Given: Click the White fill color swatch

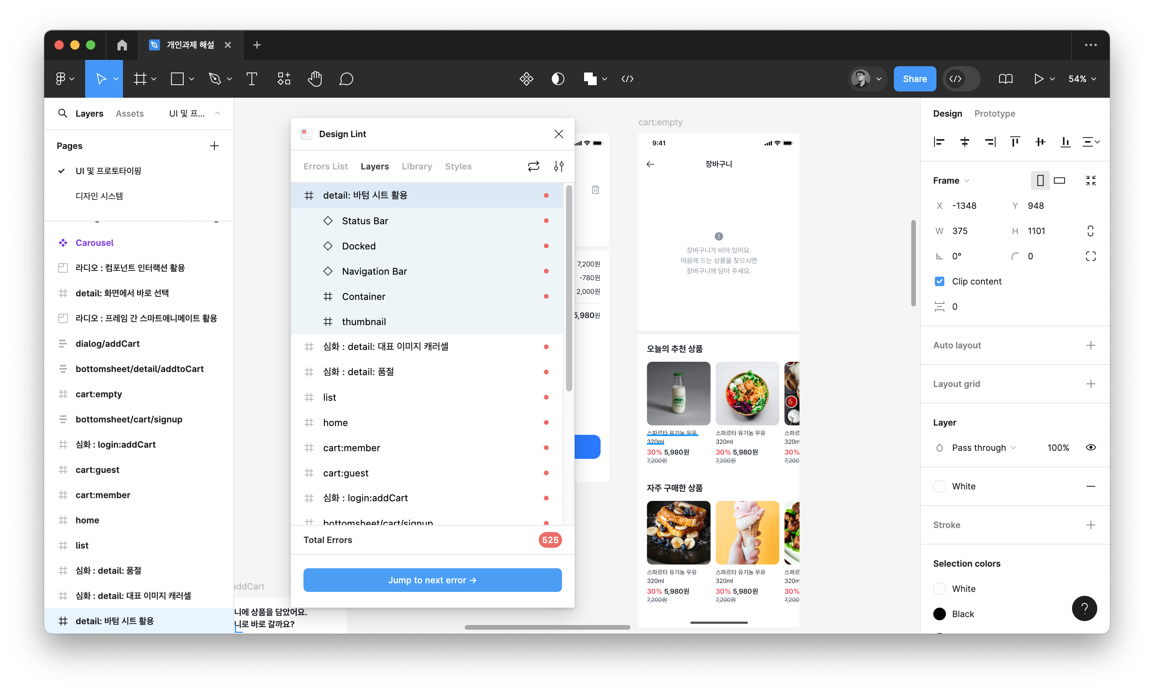Looking at the screenshot, I should [x=940, y=486].
